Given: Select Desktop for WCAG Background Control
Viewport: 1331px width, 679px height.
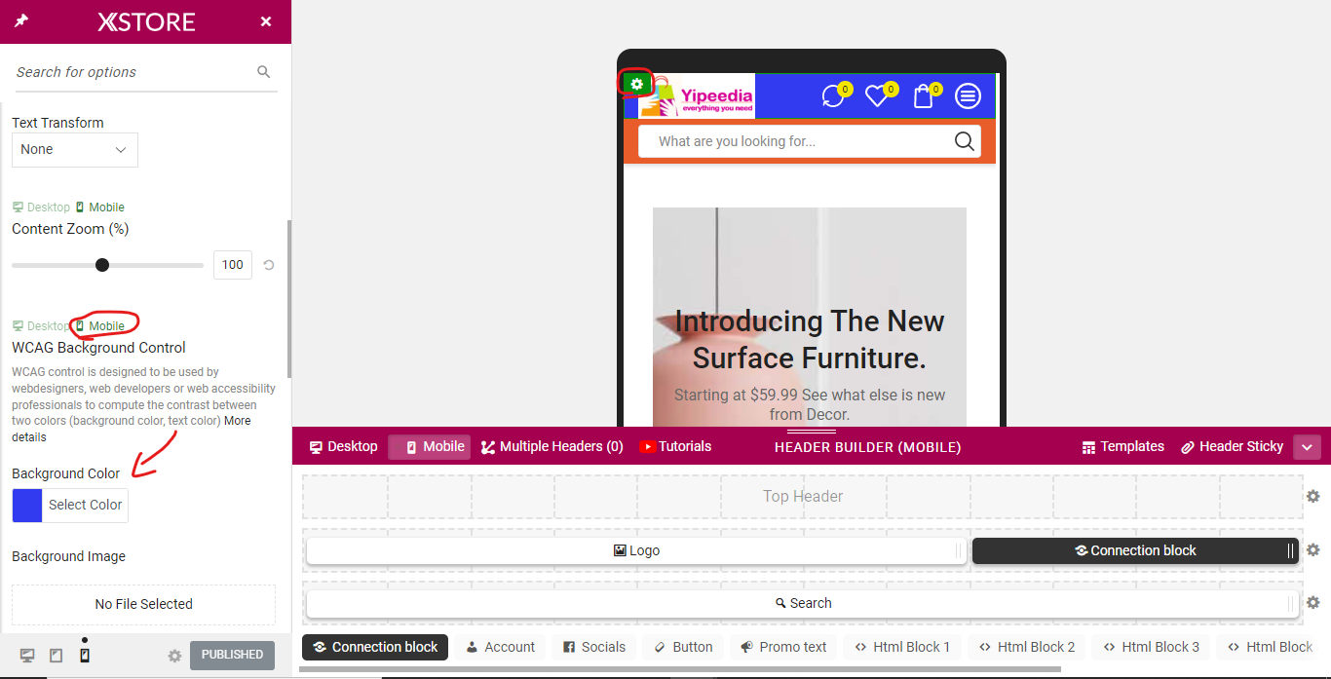Looking at the screenshot, I should tap(41, 326).
